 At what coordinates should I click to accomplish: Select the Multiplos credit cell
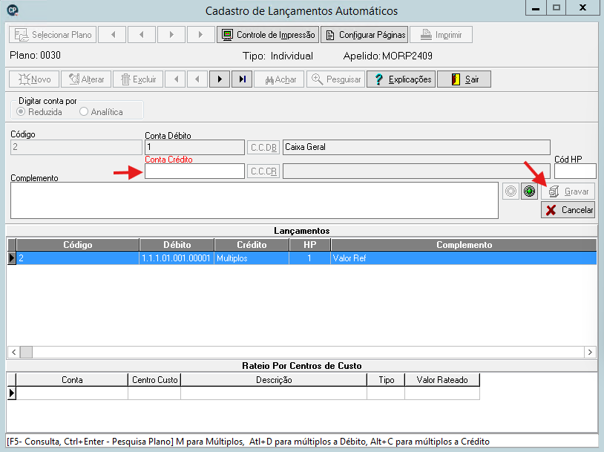(252, 258)
